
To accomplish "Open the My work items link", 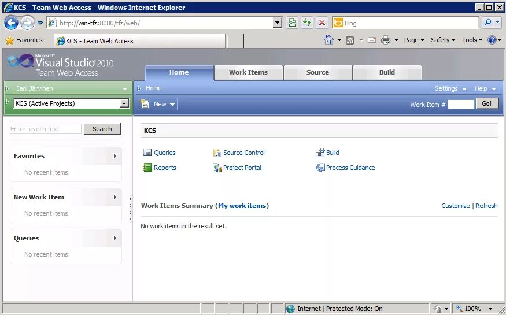I will coord(242,206).
